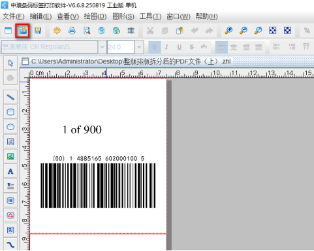The height and width of the screenshot is (251, 314).
Task: Click the Print icon
Action: tap(72, 31)
